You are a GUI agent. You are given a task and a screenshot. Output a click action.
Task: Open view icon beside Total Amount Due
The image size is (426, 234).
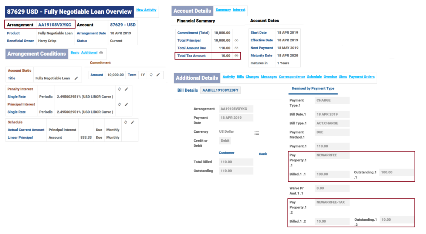[236, 48]
